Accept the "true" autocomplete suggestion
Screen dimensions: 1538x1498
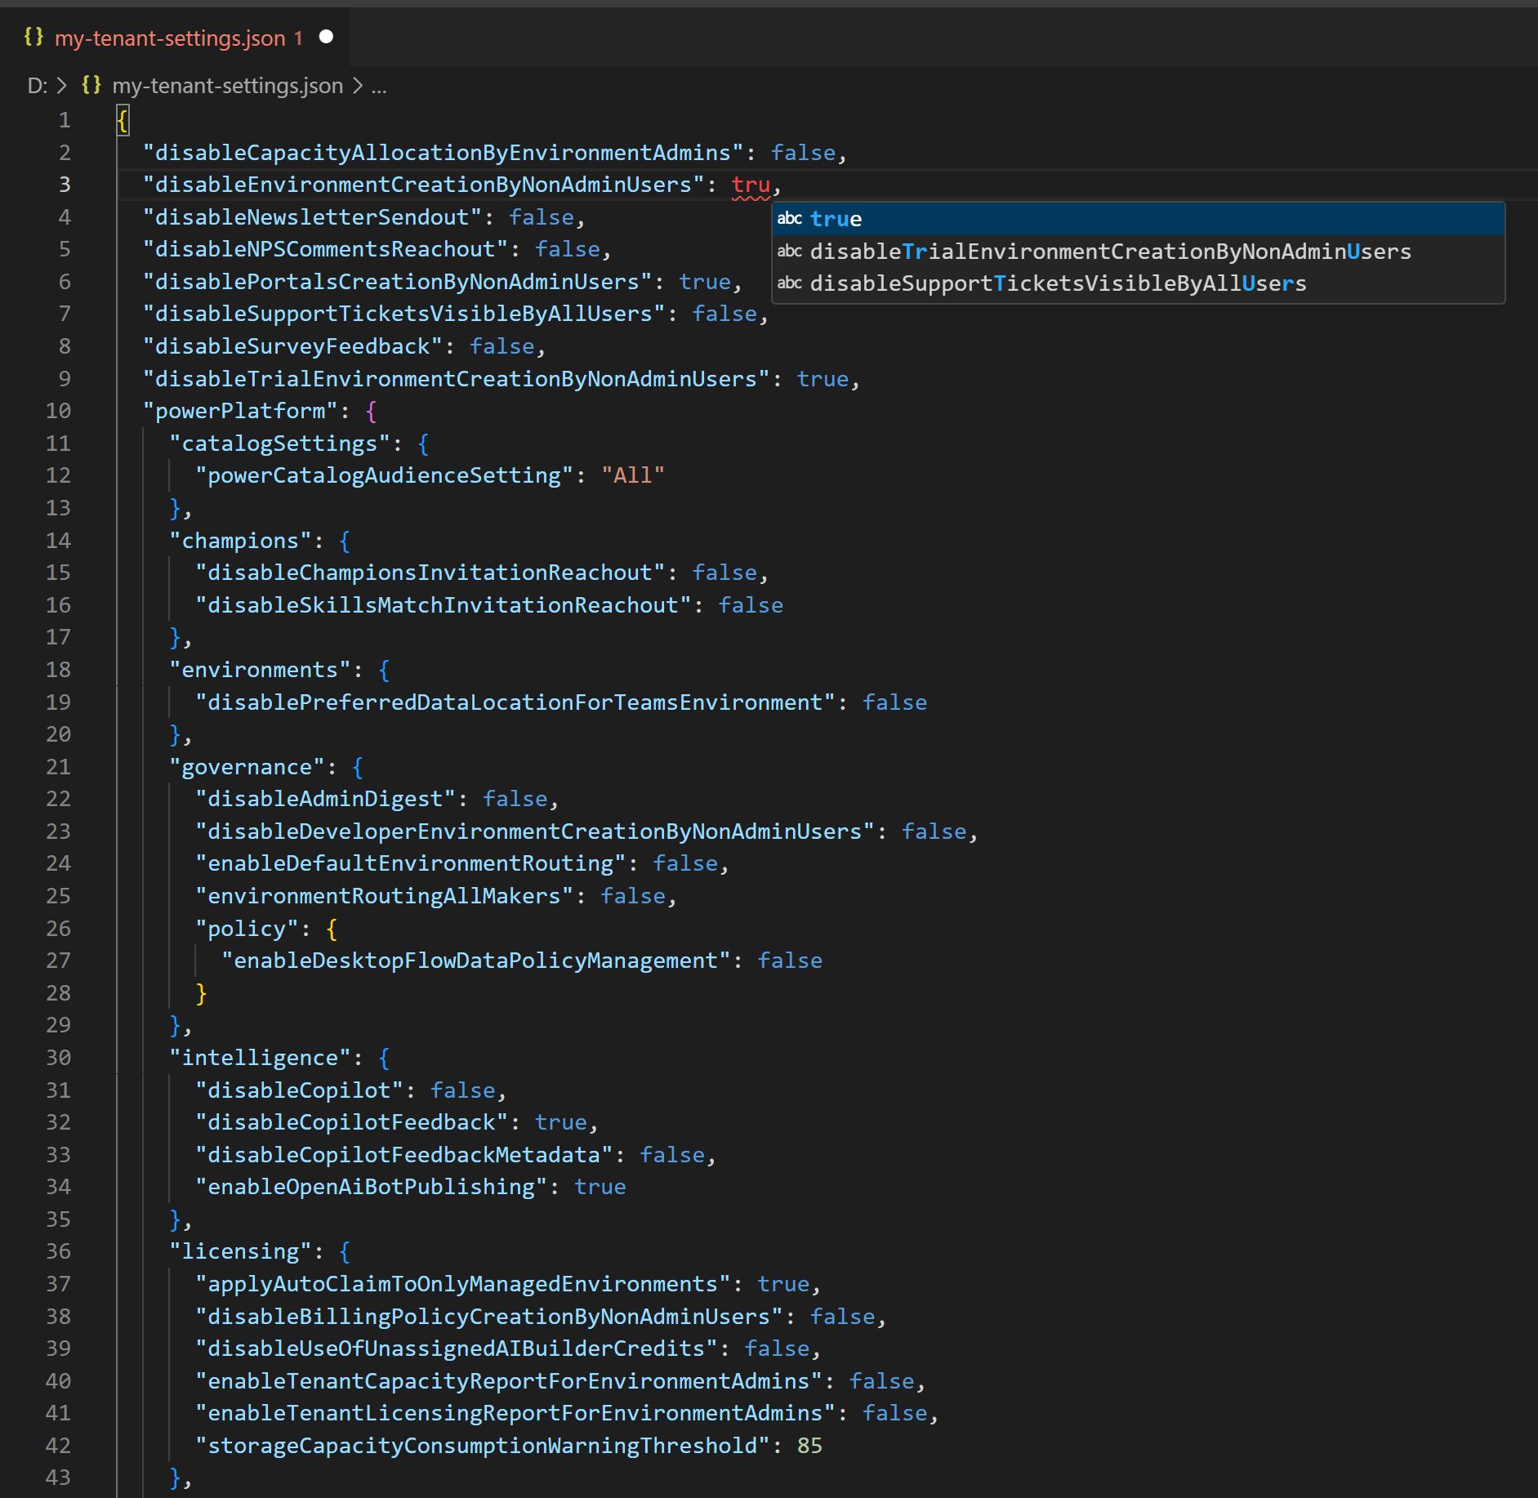pyautogui.click(x=836, y=219)
